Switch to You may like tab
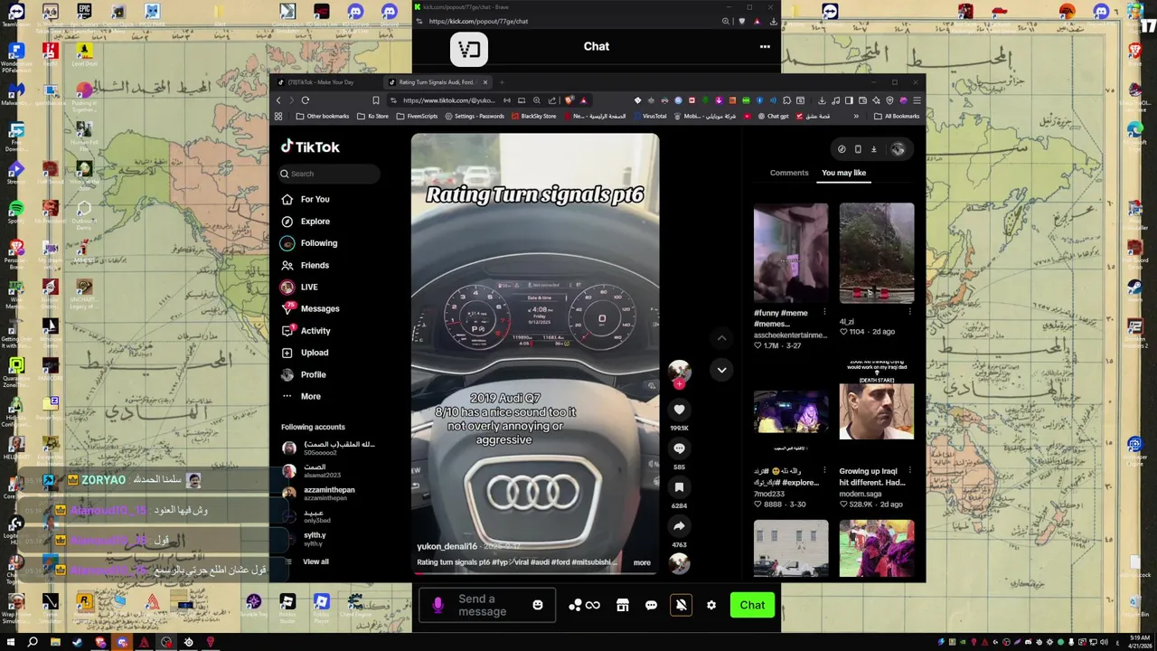The width and height of the screenshot is (1157, 651). point(843,173)
